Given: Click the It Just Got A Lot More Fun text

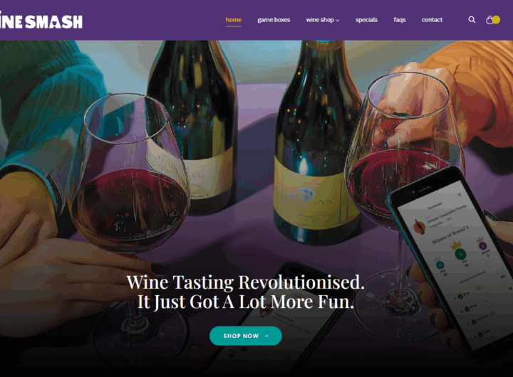Looking at the screenshot, I should coord(245,302).
